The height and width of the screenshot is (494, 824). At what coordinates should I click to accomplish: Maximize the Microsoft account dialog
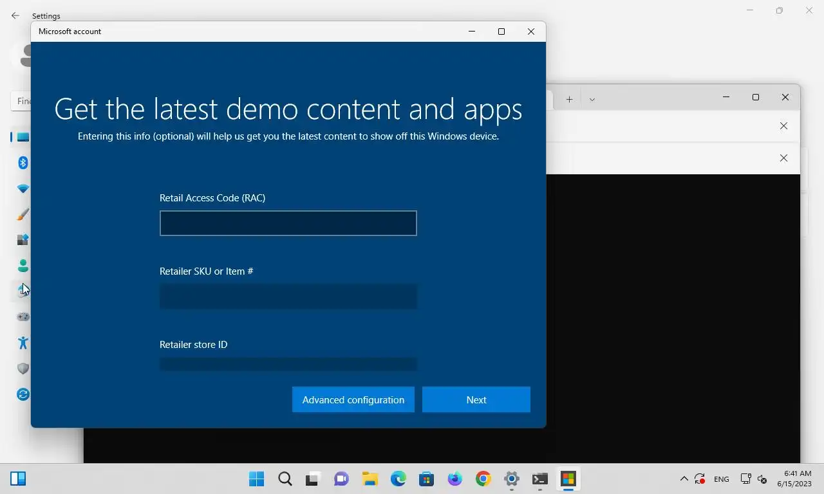coord(501,32)
